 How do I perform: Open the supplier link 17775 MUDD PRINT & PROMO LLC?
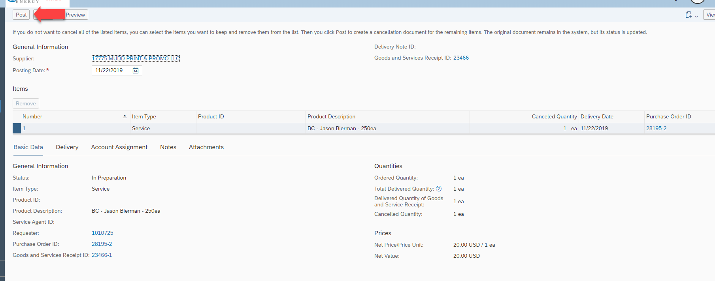pos(136,58)
